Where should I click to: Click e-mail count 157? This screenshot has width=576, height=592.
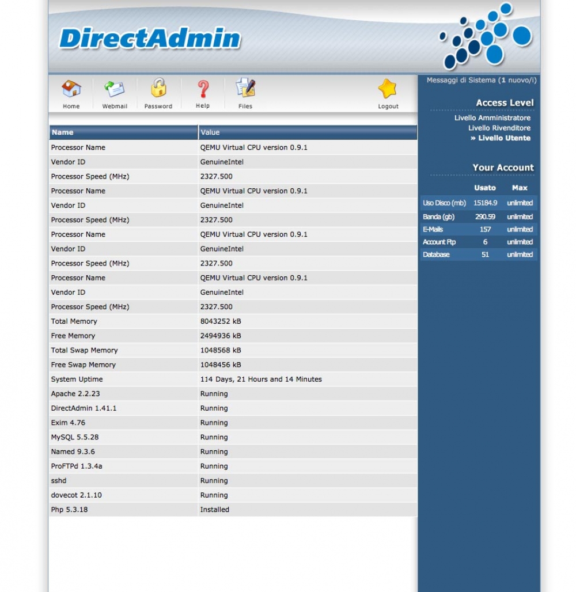pyautogui.click(x=486, y=230)
